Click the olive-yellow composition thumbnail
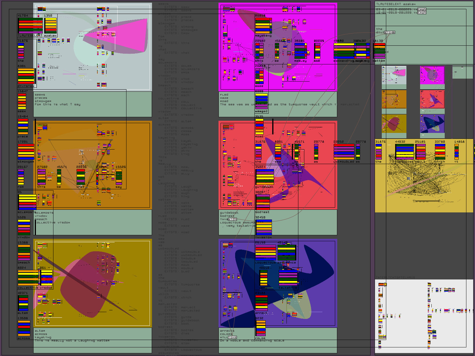The width and height of the screenshot is (475, 356). 394,124
